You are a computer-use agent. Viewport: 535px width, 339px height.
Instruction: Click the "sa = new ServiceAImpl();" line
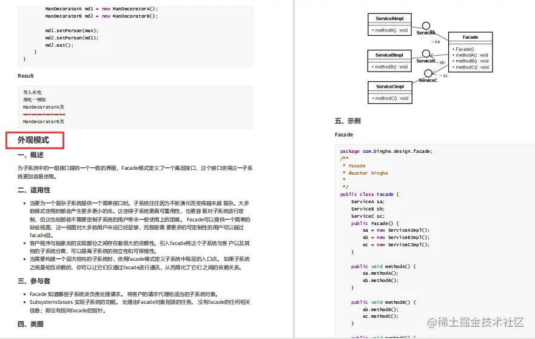click(396, 230)
